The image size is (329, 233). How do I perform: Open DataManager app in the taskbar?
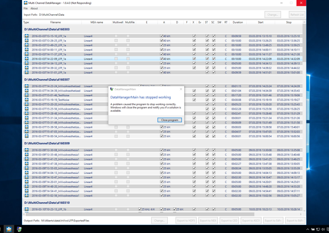tap(9, 229)
